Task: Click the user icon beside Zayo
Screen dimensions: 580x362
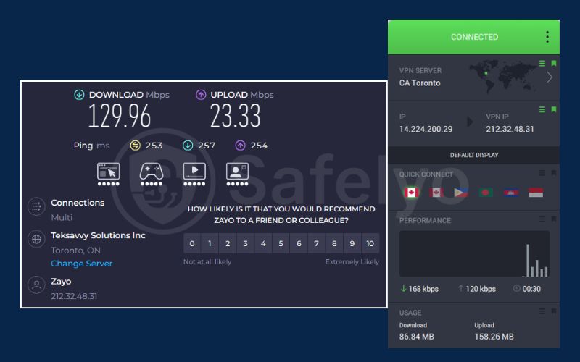Action: click(36, 285)
